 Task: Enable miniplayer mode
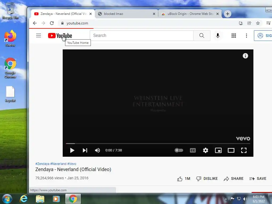[218, 150]
